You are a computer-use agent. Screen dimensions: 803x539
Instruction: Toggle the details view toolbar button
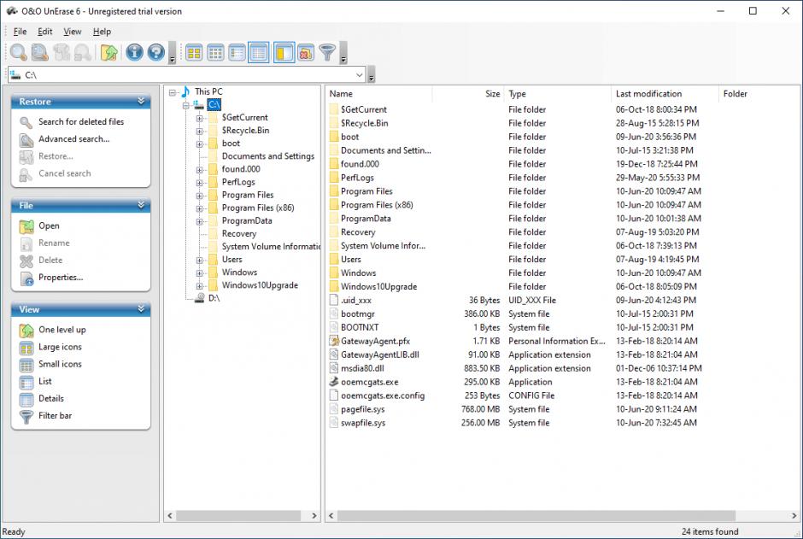click(259, 52)
